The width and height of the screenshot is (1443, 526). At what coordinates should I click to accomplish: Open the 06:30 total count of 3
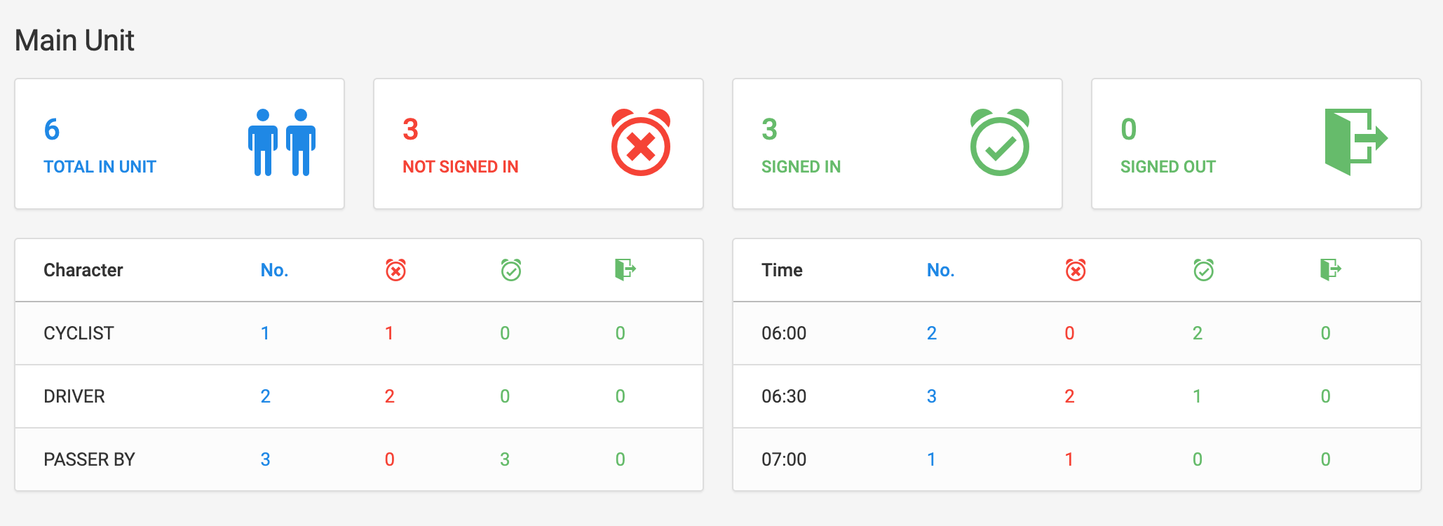pyautogui.click(x=931, y=396)
